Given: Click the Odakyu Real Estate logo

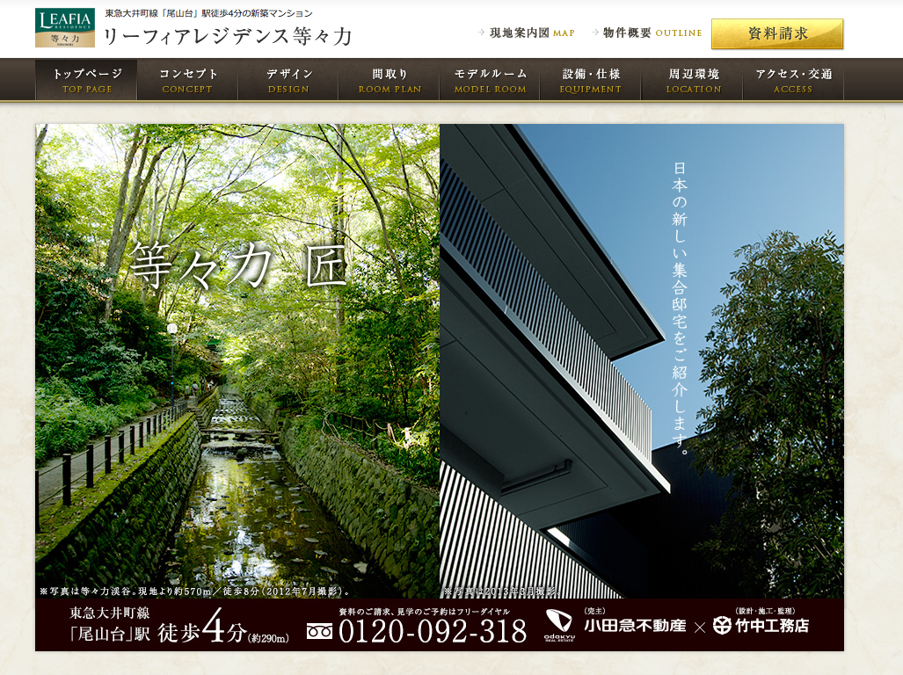Looking at the screenshot, I should (558, 625).
